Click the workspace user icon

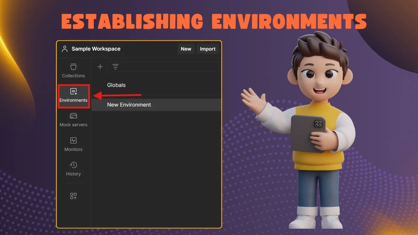pyautogui.click(x=65, y=49)
